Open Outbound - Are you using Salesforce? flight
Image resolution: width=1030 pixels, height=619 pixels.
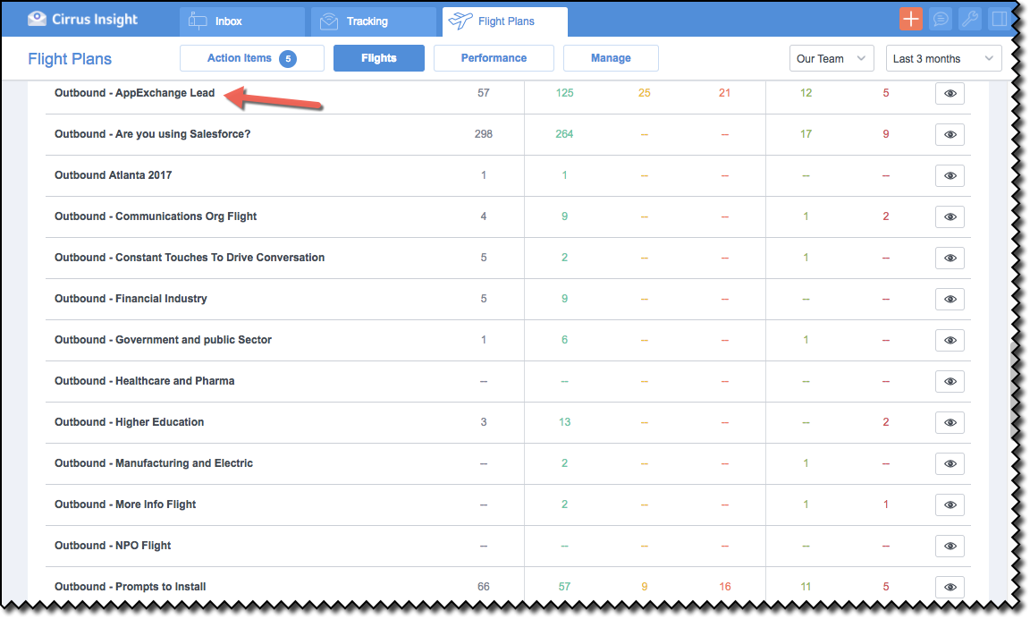[152, 134]
